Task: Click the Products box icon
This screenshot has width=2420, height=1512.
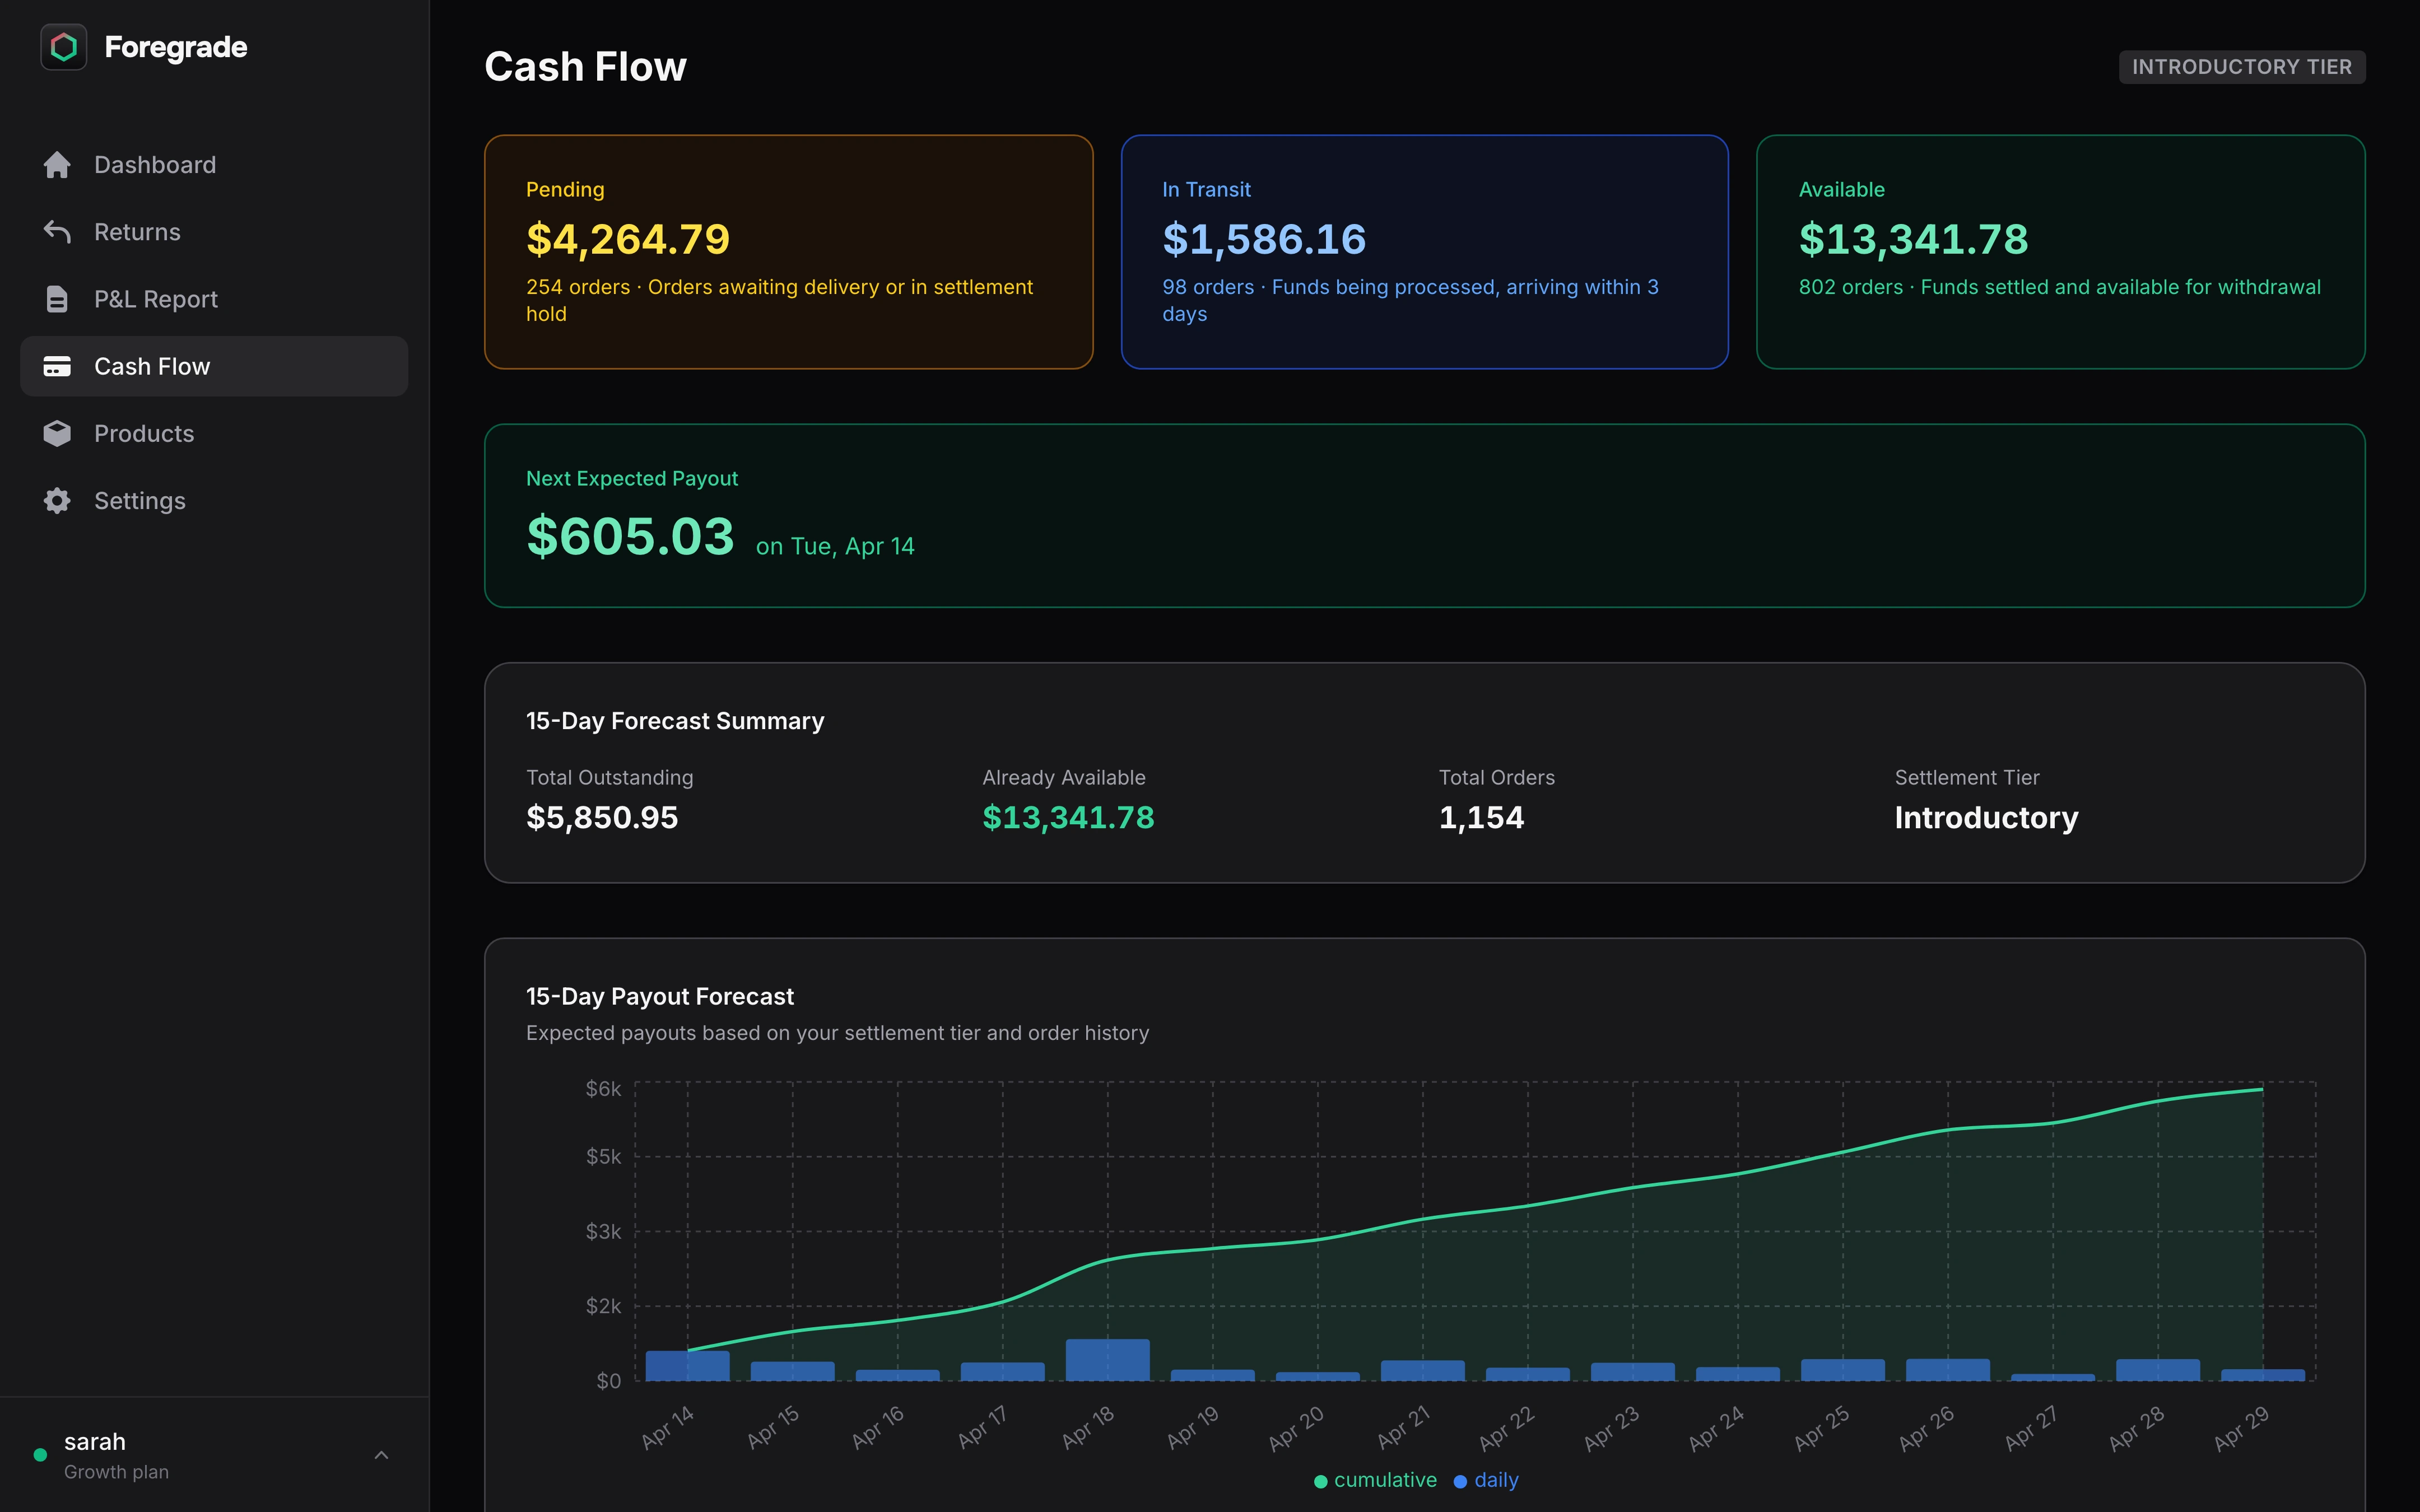Action: click(x=57, y=433)
